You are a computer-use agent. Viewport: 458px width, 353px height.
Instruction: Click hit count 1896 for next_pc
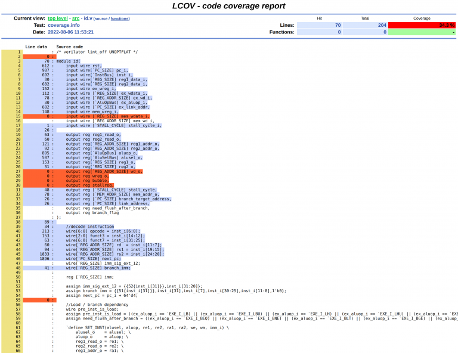coord(44,259)
